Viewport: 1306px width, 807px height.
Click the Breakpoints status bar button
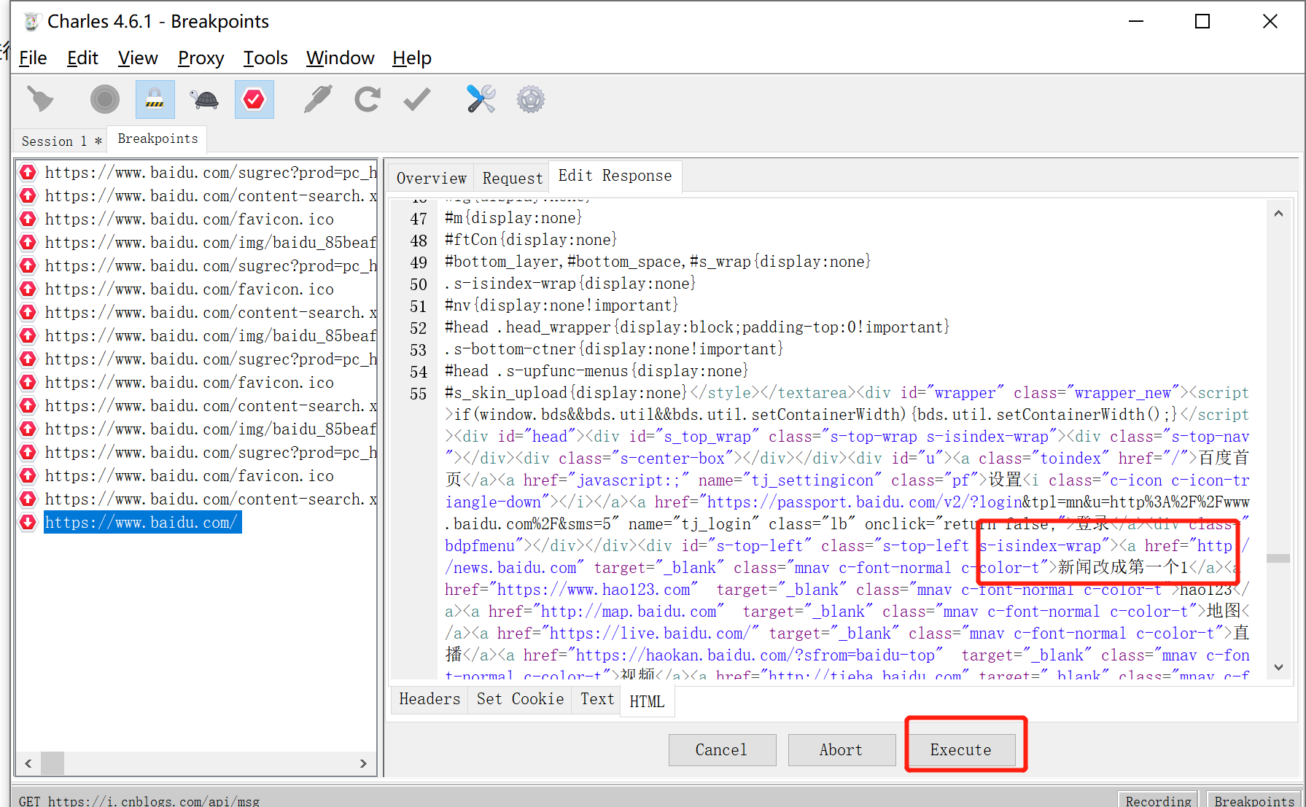point(1254,800)
